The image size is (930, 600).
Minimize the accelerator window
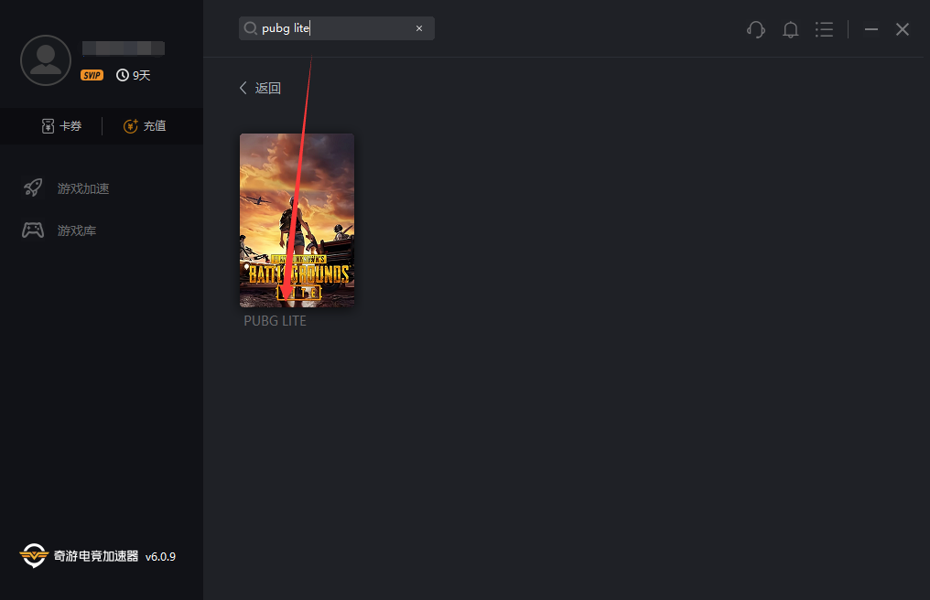tap(871, 29)
